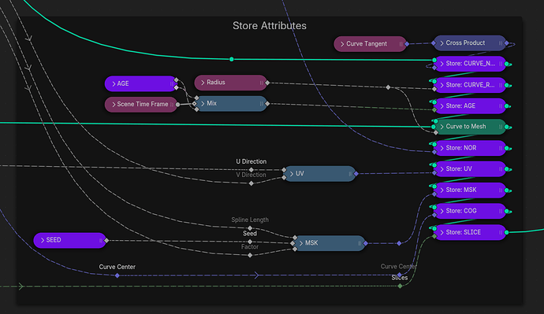
Task: Click the Cross Product input socket
Action: tap(434, 43)
